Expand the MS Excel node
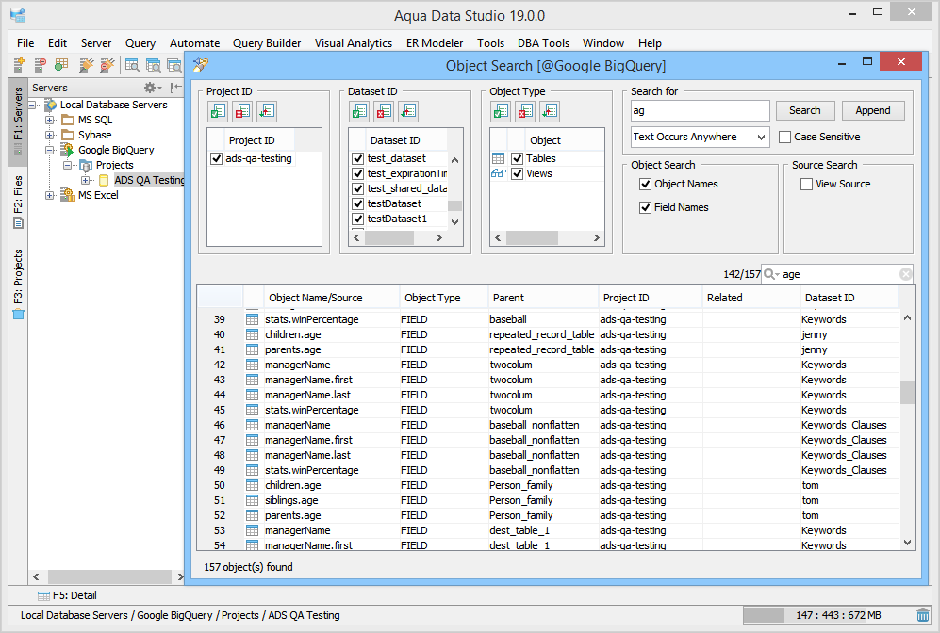Image resolution: width=940 pixels, height=633 pixels. (x=50, y=195)
